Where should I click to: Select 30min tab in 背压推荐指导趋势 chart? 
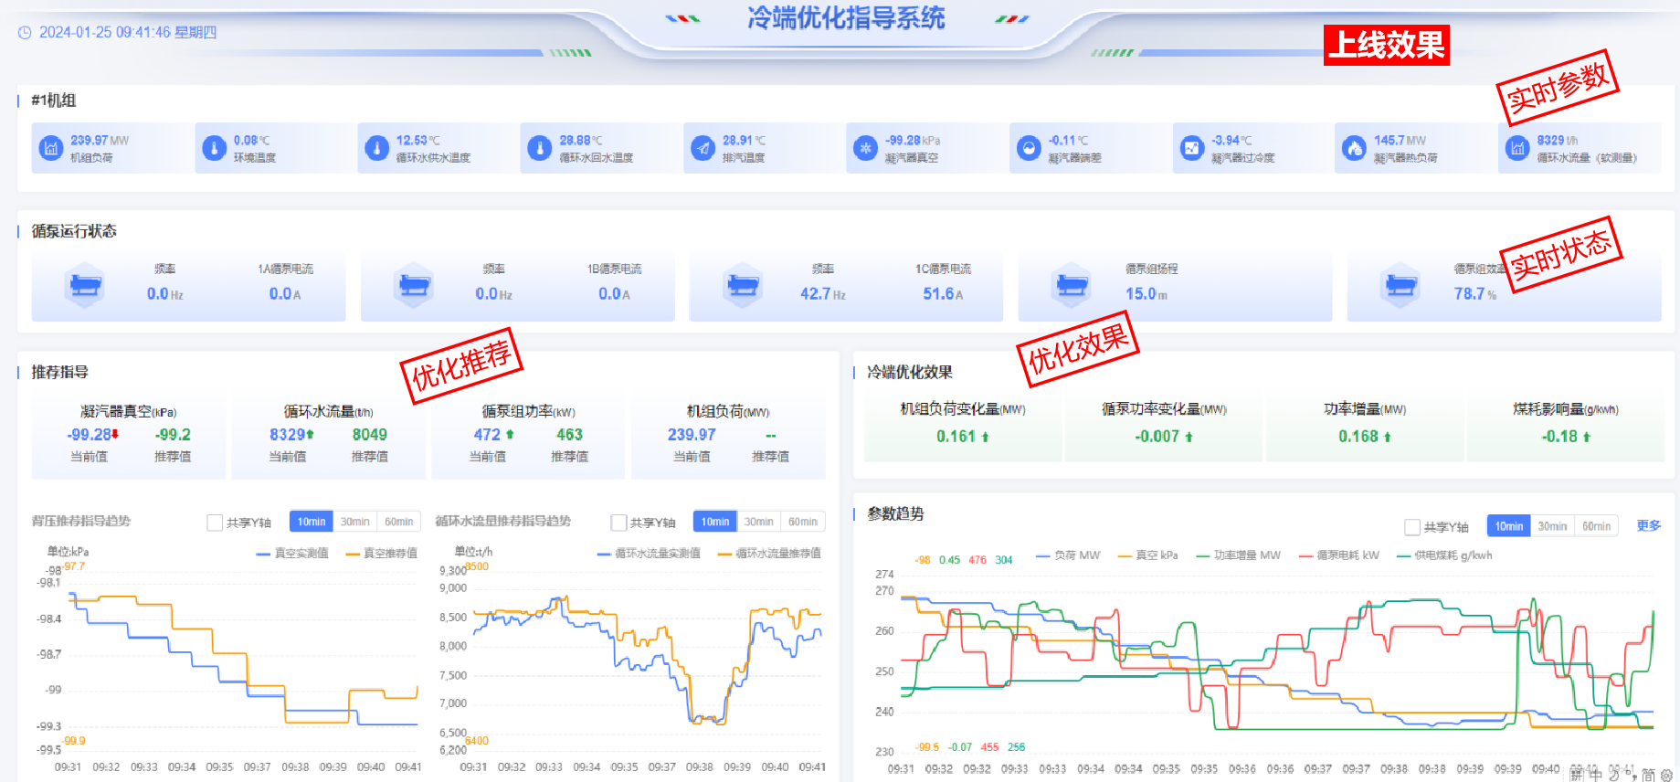[354, 522]
